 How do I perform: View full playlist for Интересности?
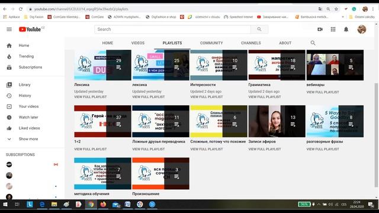pos(207,97)
